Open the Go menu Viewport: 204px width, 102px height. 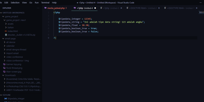(x=31, y=3)
